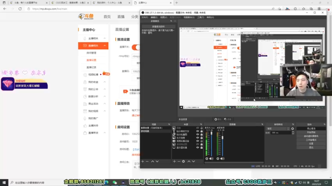Toggle visibility of the first dimmed source
The height and width of the screenshot is (186, 332).
(198, 128)
